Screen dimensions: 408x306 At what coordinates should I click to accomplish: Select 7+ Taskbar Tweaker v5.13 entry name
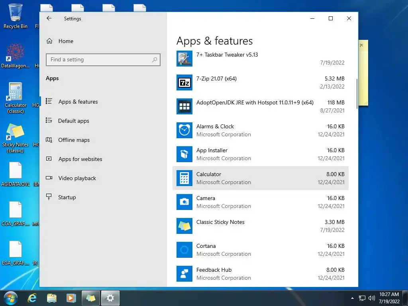pos(227,55)
